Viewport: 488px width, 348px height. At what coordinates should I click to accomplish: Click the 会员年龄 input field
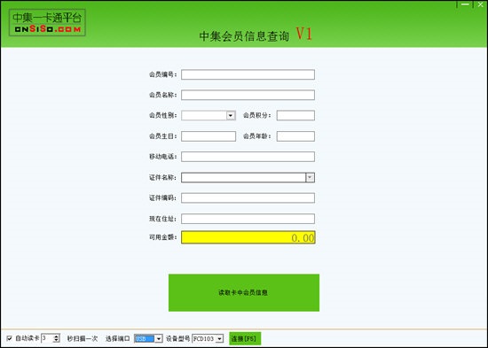[295, 136]
